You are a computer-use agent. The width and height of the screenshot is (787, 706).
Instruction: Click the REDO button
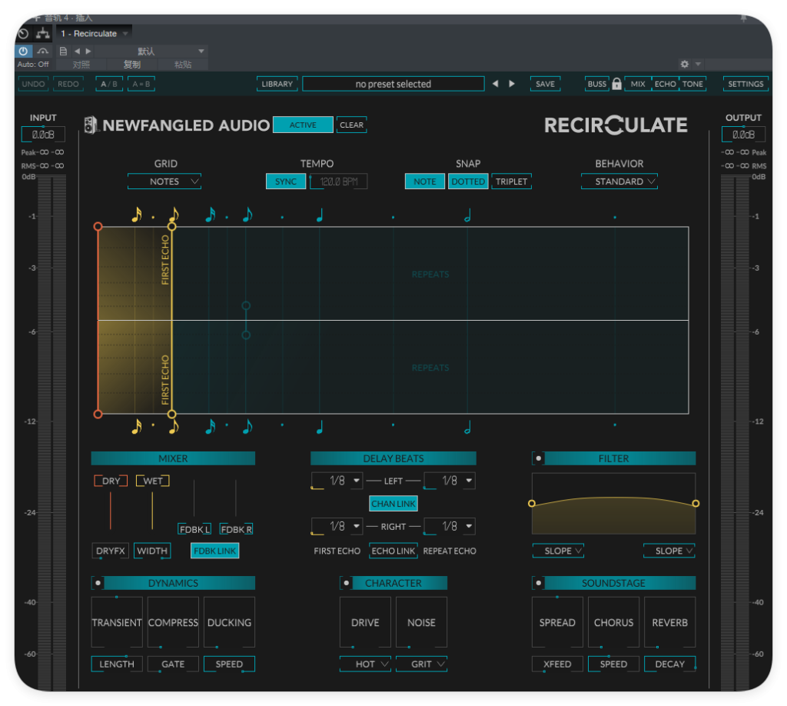tap(68, 84)
